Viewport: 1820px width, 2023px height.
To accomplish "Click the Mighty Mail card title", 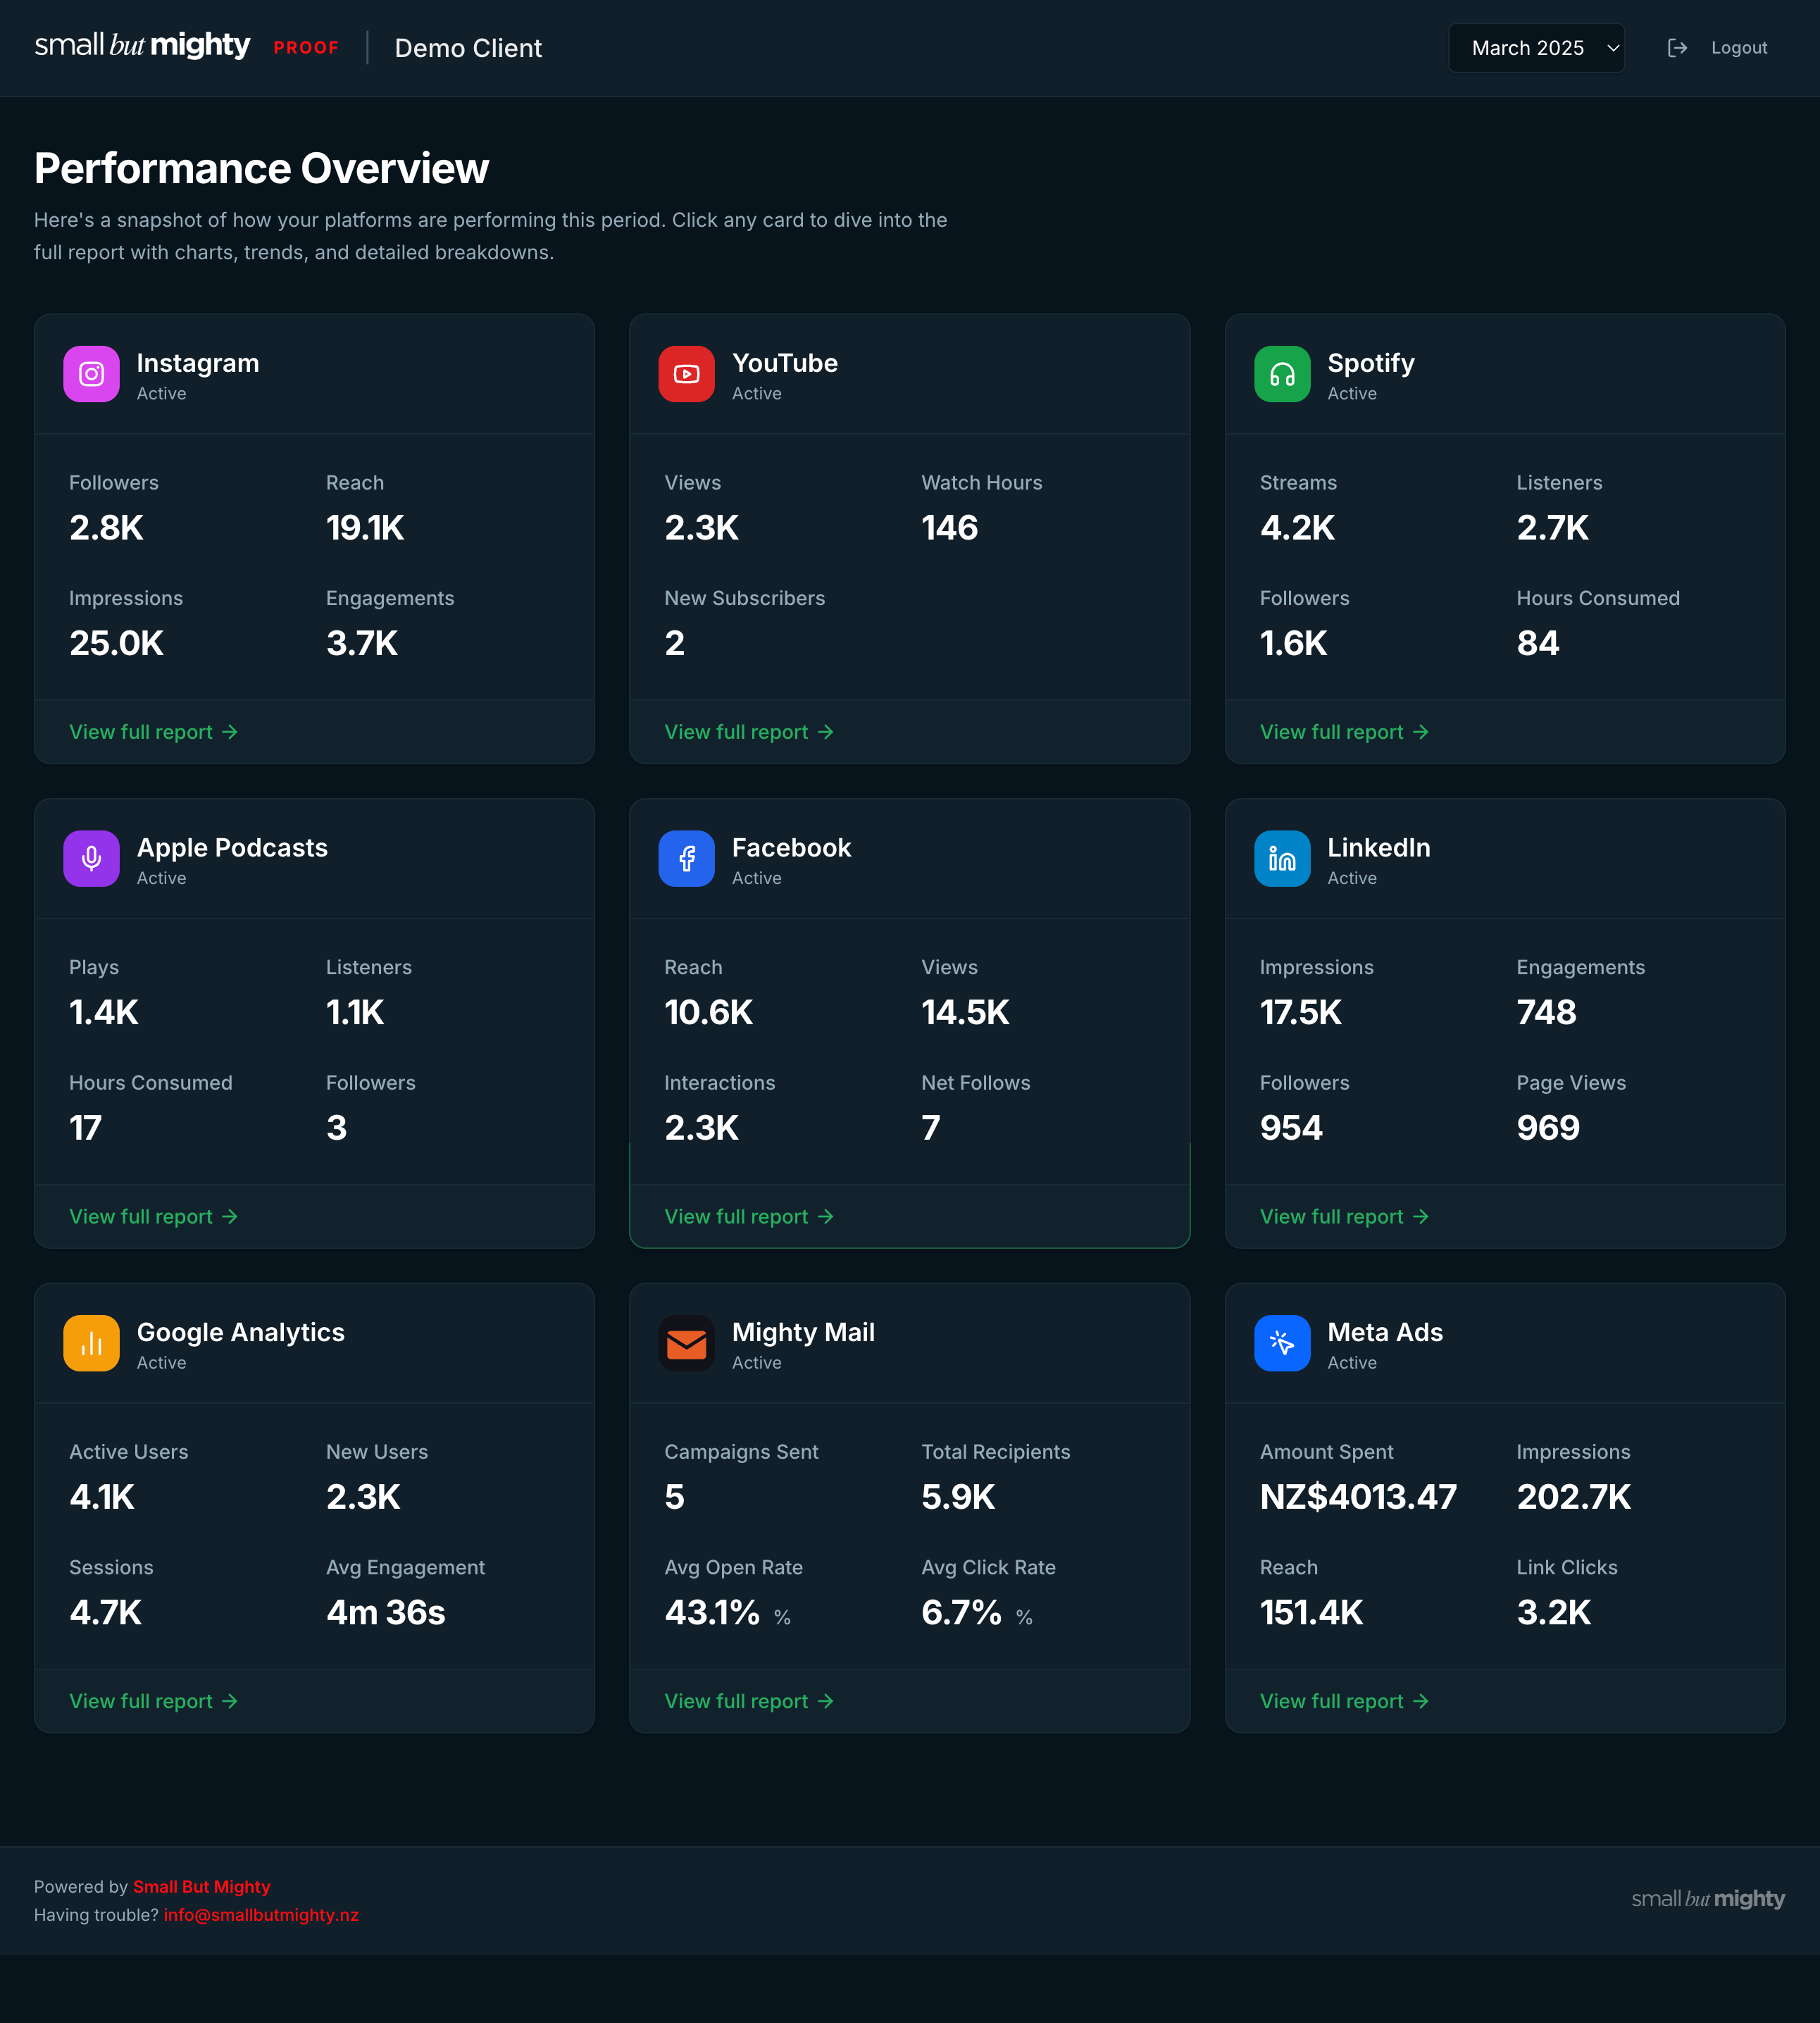I will [803, 1333].
